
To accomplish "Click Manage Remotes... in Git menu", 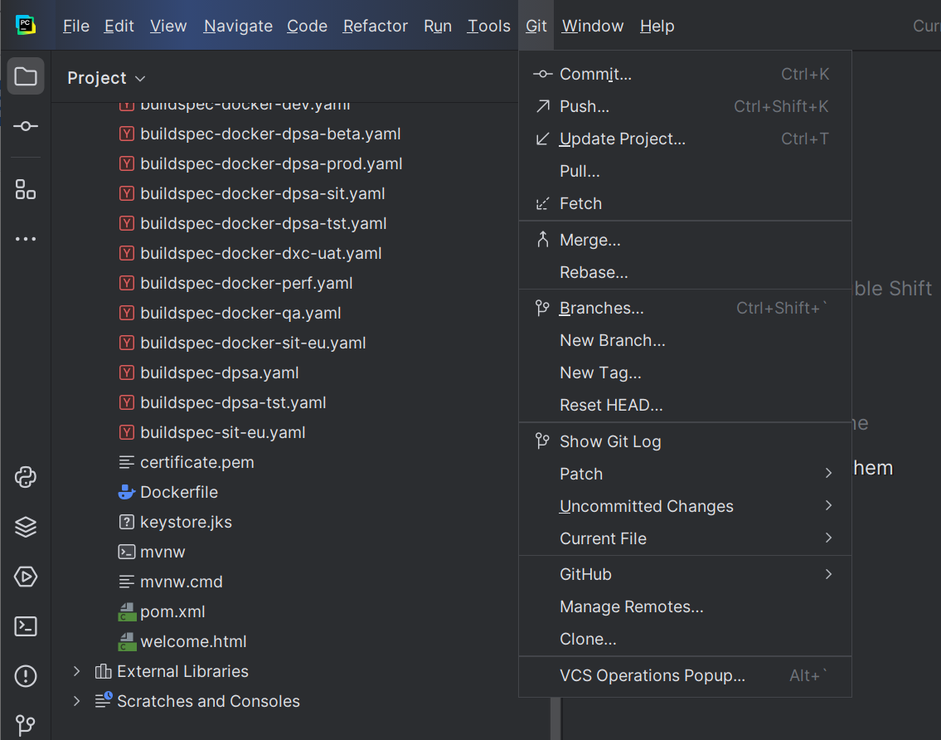I will click(631, 606).
